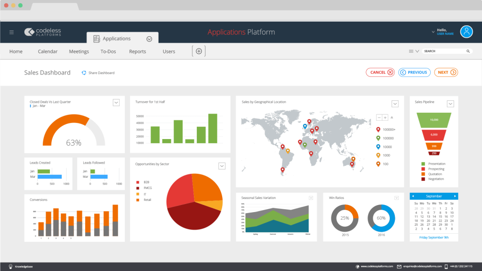Viewport: 482px width, 271px height.
Task: Click the plus icon to add a tab
Action: (199, 51)
